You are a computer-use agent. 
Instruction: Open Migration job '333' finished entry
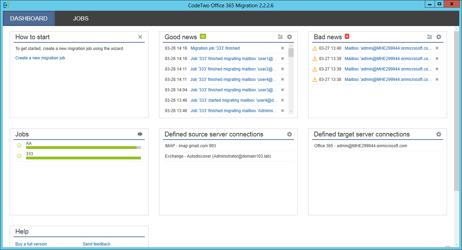coord(215,48)
